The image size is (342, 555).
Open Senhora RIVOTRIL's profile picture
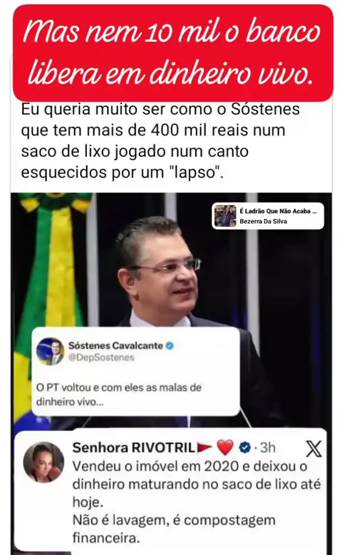pyautogui.click(x=43, y=462)
